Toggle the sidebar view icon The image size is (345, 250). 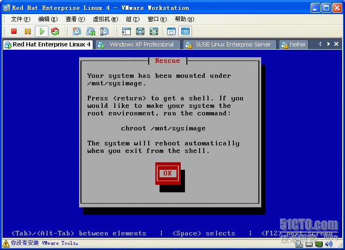coord(127,31)
